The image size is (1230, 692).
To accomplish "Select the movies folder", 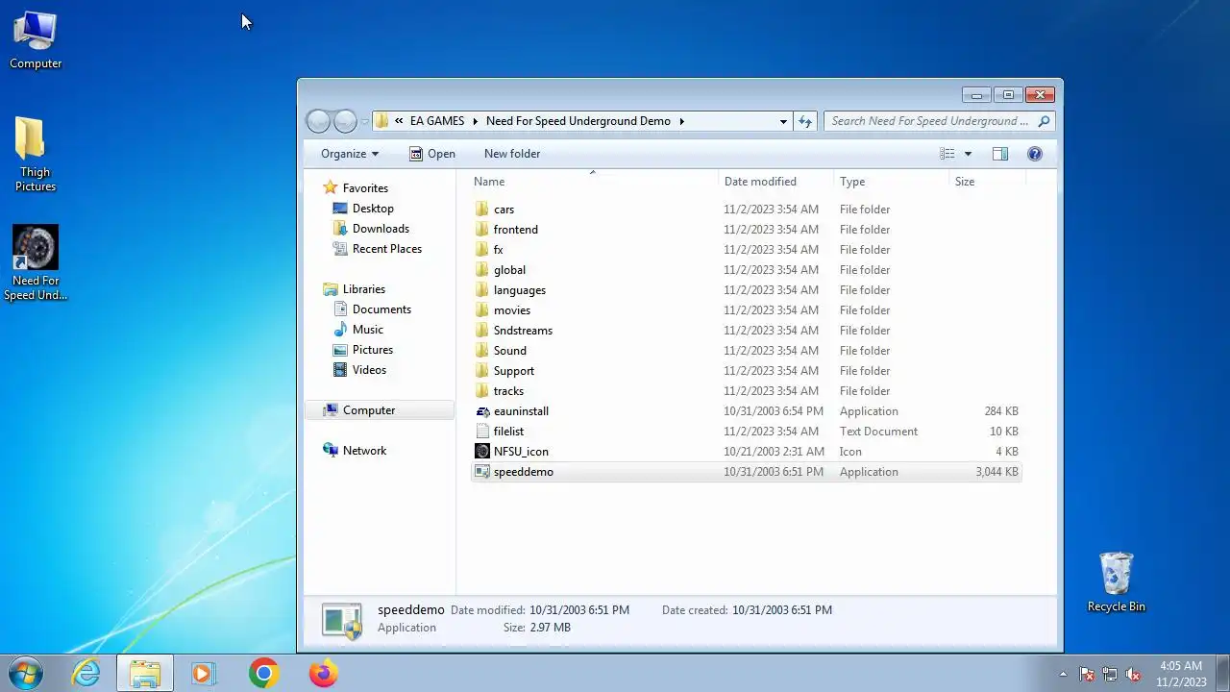I will (511, 310).
